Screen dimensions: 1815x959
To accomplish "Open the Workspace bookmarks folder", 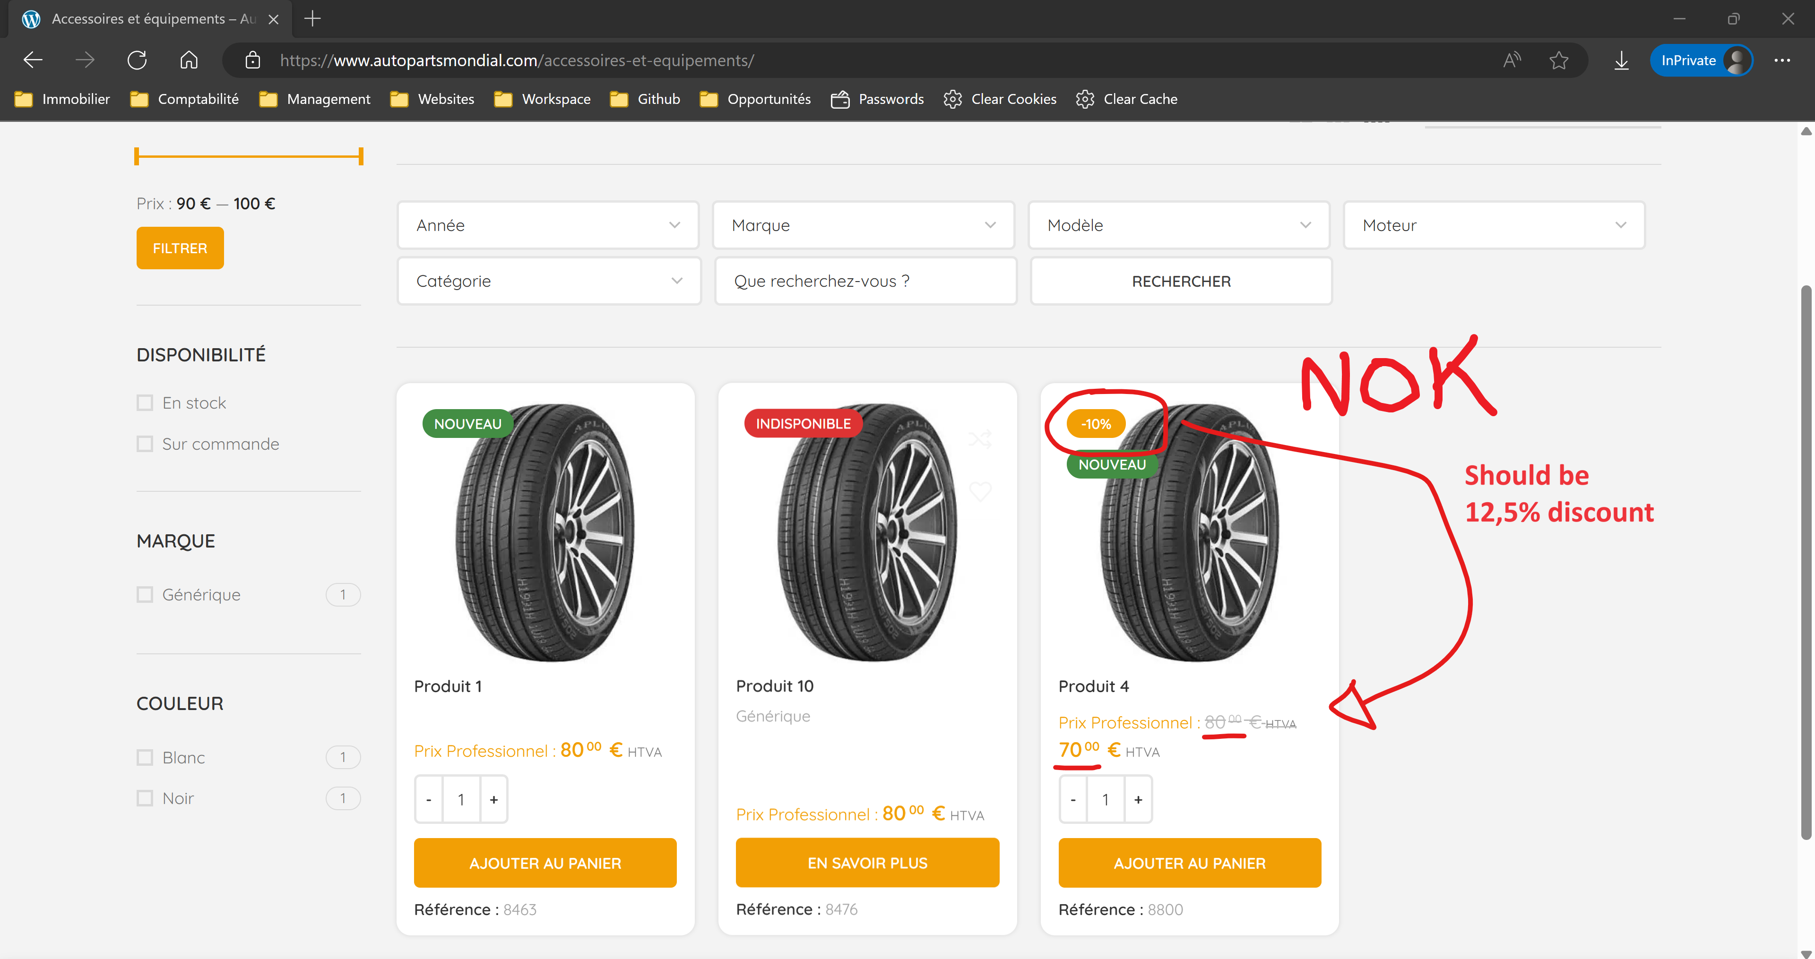I will [542, 99].
